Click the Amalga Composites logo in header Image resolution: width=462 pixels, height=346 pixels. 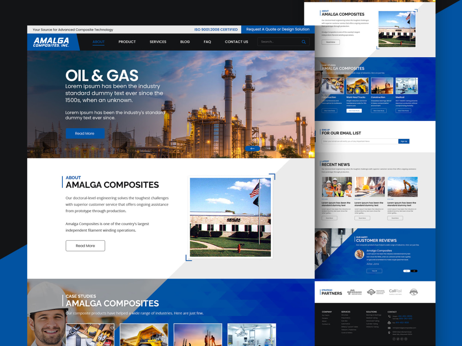pos(51,42)
